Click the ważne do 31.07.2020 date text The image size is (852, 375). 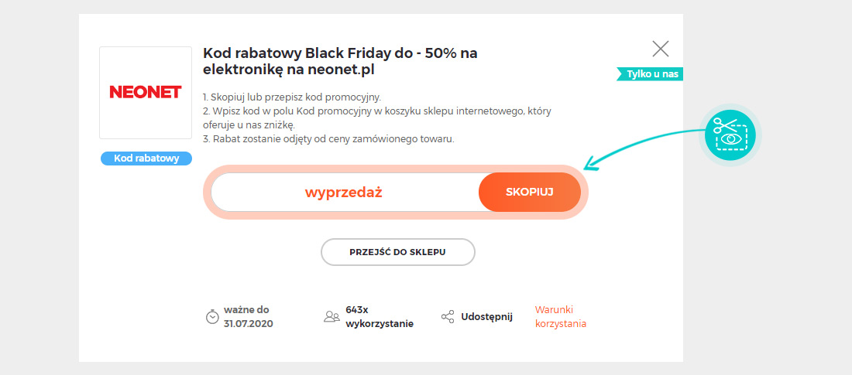249,317
